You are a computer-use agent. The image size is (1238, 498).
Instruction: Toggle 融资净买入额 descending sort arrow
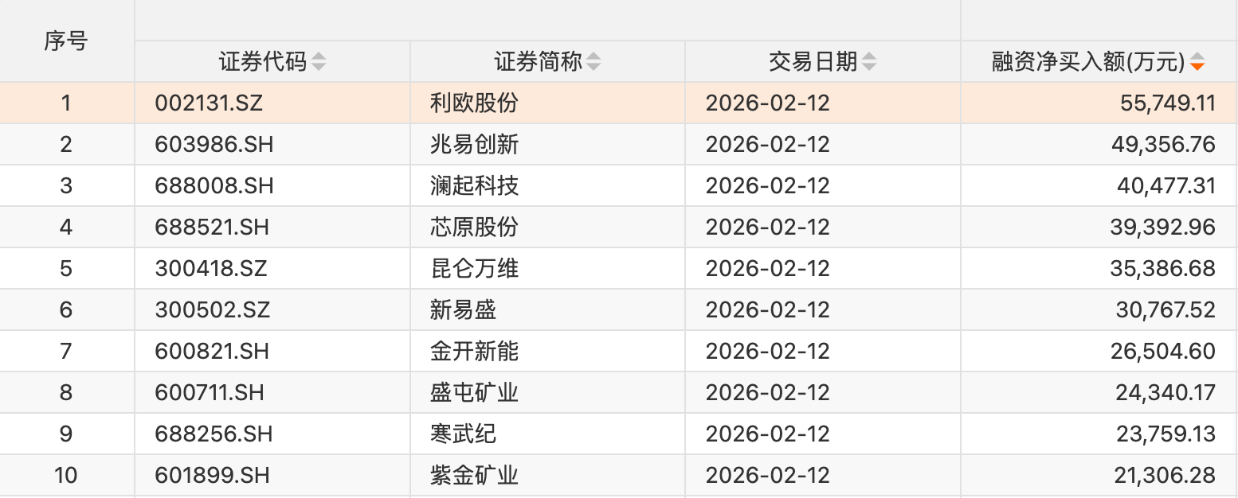pos(1197,62)
